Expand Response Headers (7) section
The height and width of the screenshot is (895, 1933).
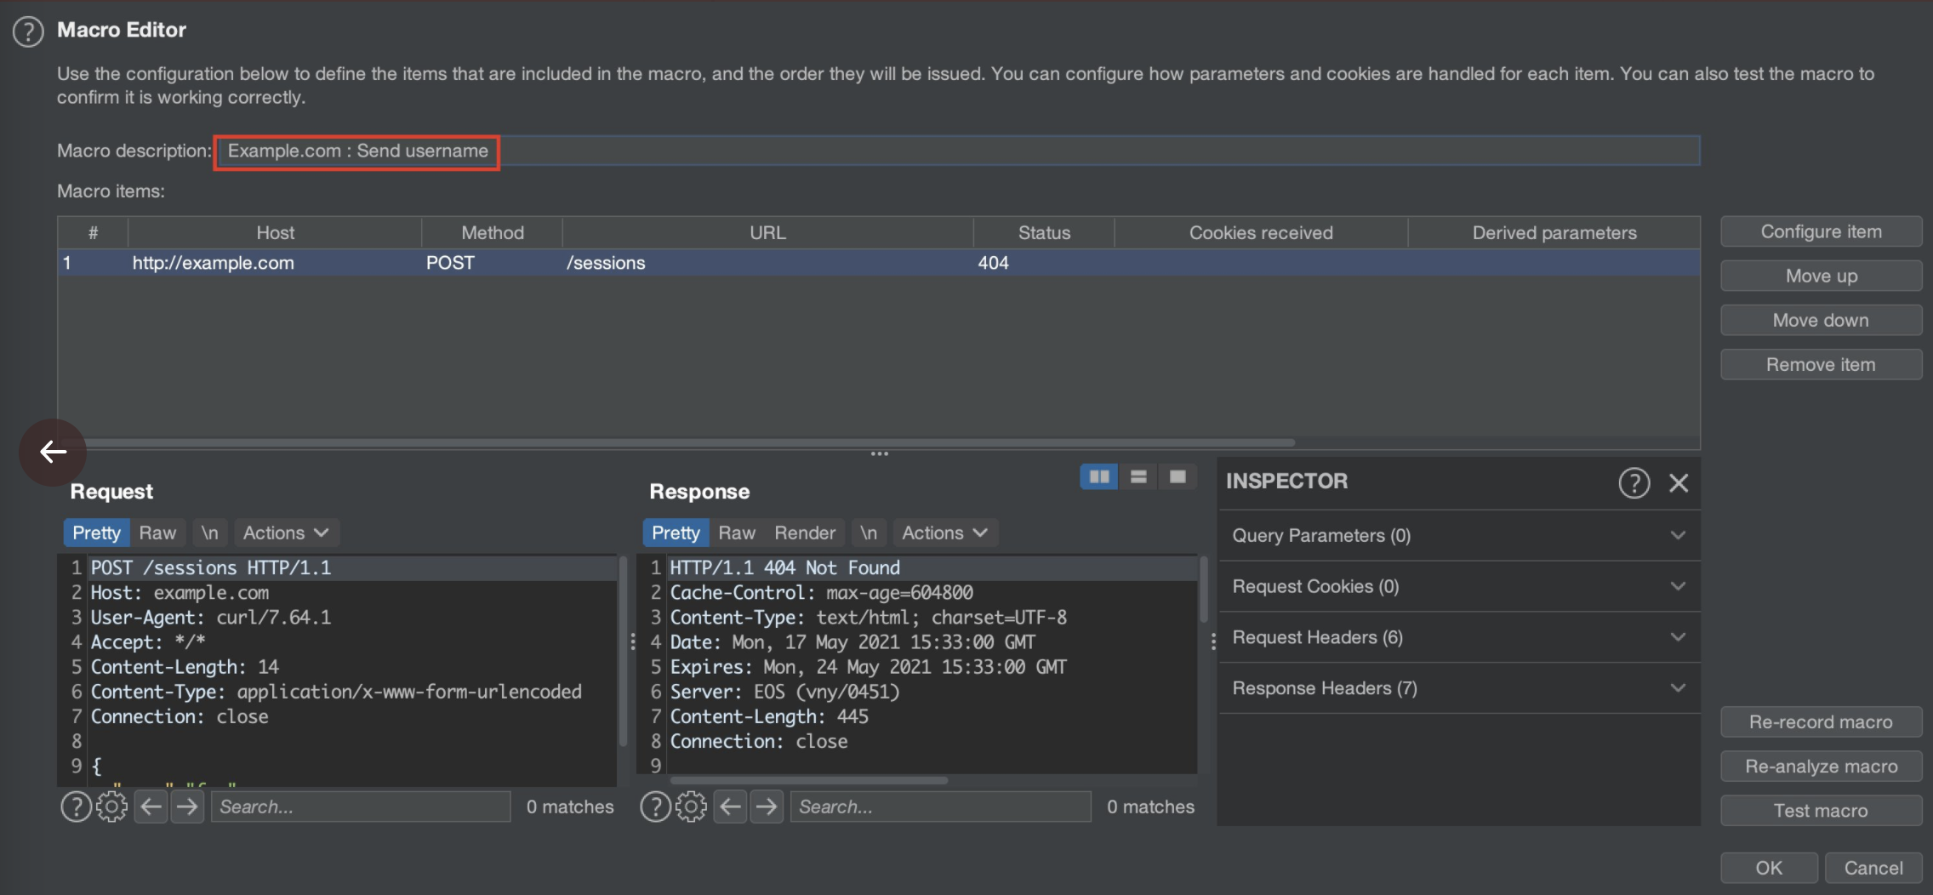(1459, 689)
